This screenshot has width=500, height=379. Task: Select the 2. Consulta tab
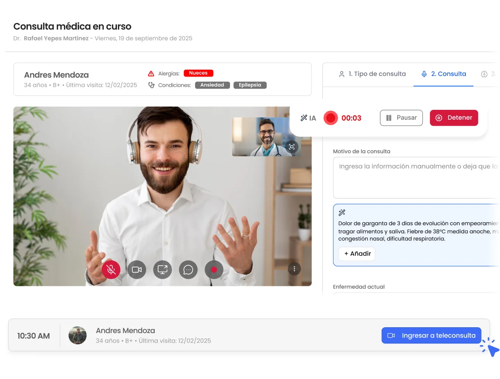click(x=443, y=74)
